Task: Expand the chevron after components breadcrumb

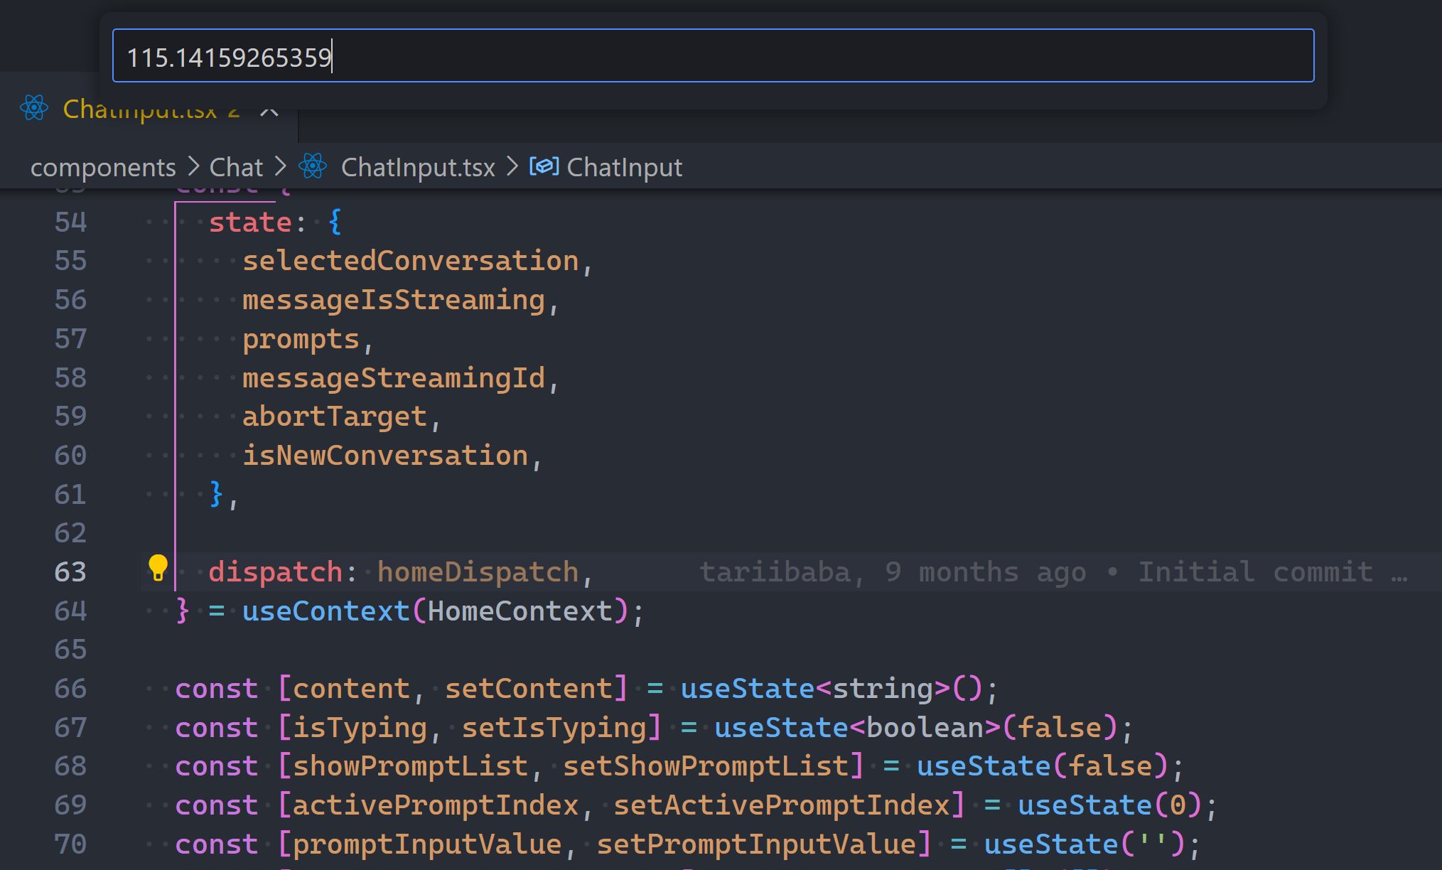Action: click(193, 167)
